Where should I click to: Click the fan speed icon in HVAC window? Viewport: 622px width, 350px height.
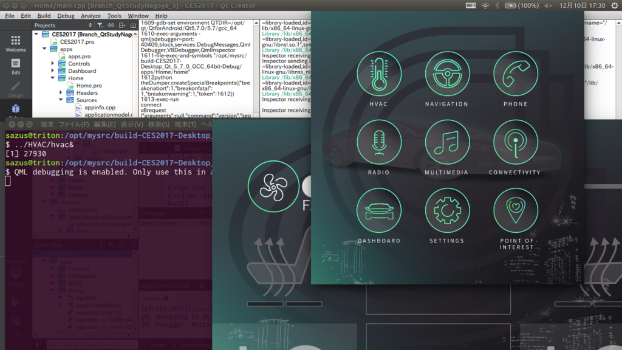click(x=273, y=187)
